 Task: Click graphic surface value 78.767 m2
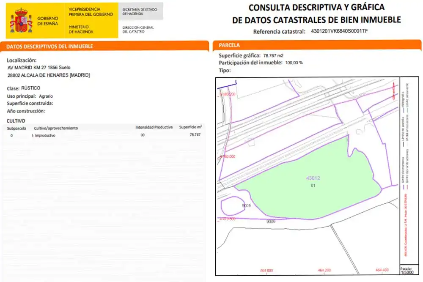(273, 55)
